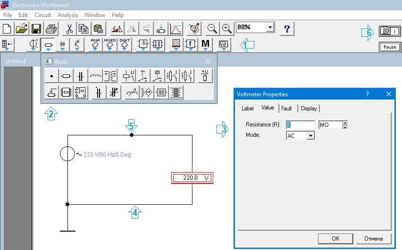The height and width of the screenshot is (250, 402).
Task: Print the circuit with the printer icon
Action: pos(51,29)
